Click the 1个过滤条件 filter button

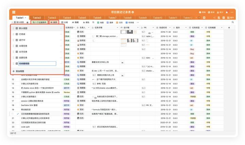39,22
